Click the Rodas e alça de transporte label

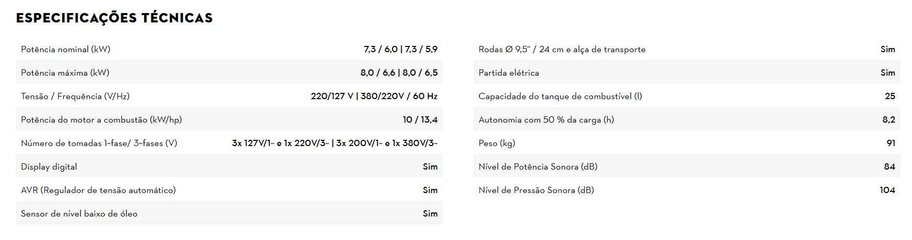[x=562, y=50]
